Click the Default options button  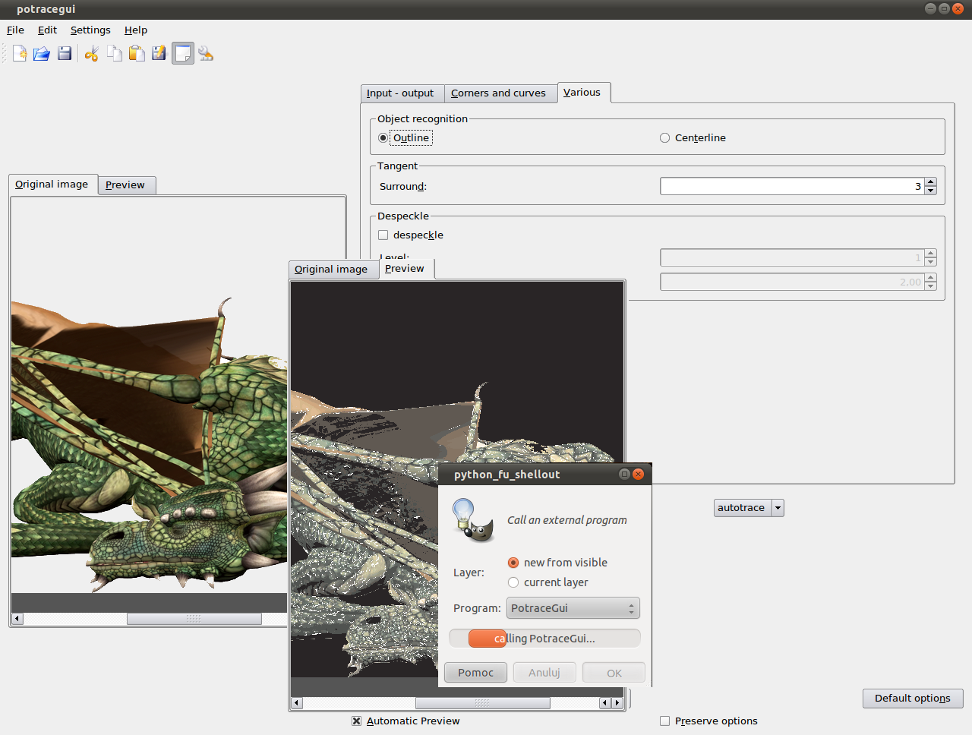click(x=913, y=698)
